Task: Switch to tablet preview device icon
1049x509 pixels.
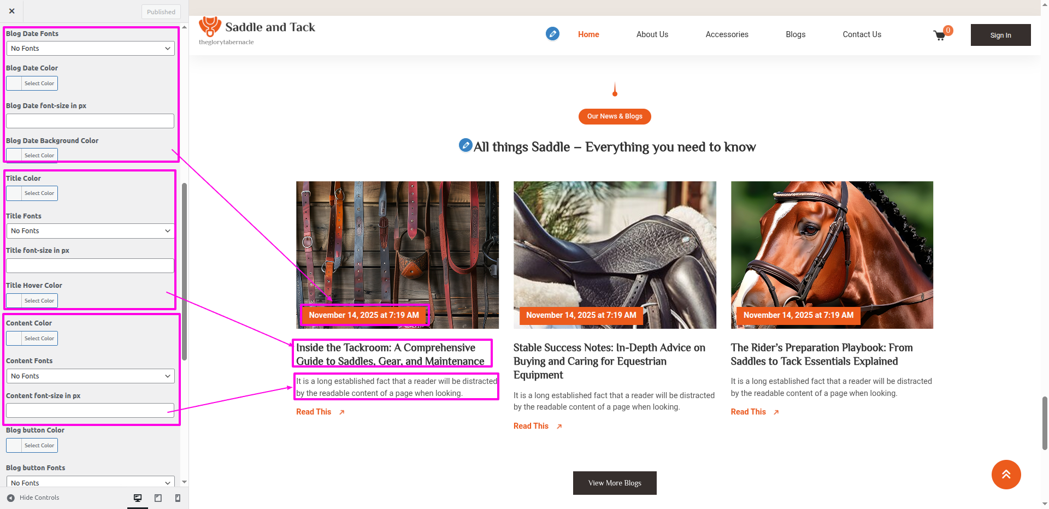Action: click(158, 498)
